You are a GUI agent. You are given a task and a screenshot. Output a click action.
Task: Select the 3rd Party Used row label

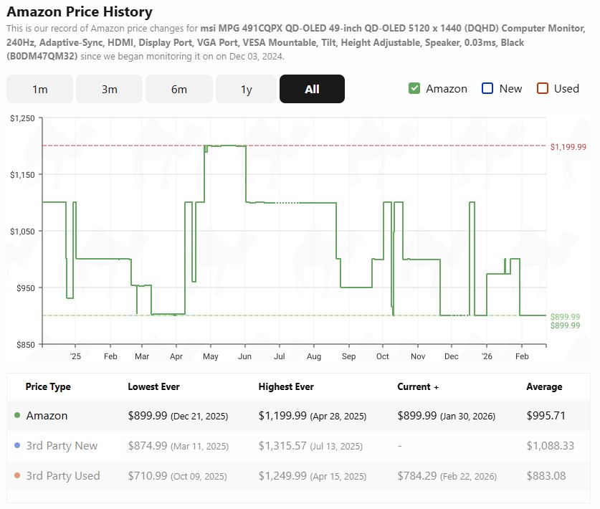click(63, 476)
